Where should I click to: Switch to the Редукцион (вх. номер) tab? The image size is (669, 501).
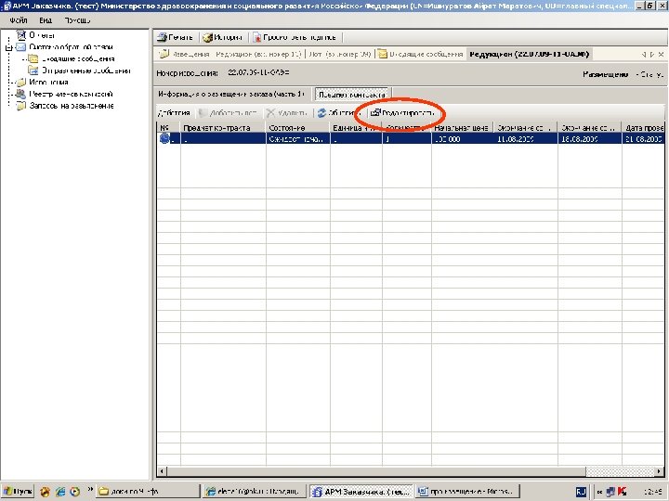pos(258,54)
